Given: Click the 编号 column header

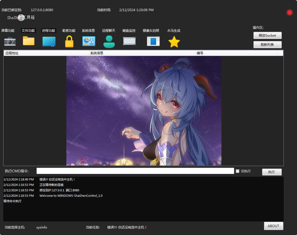Looking at the screenshot, I should tap(236, 53).
